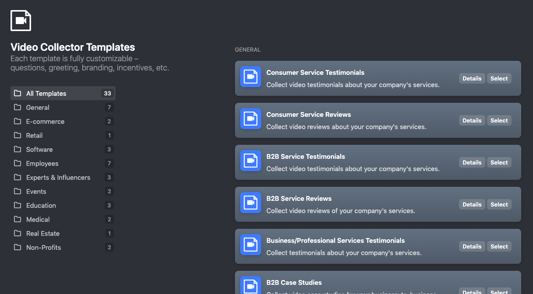Open the Real Estate category
Image resolution: width=533 pixels, height=294 pixels.
pos(42,233)
